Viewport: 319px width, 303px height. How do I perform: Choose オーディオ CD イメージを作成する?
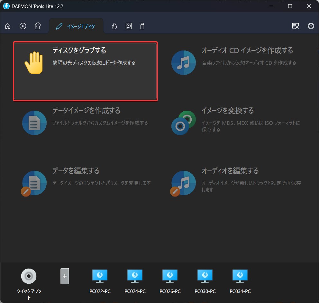247,50
